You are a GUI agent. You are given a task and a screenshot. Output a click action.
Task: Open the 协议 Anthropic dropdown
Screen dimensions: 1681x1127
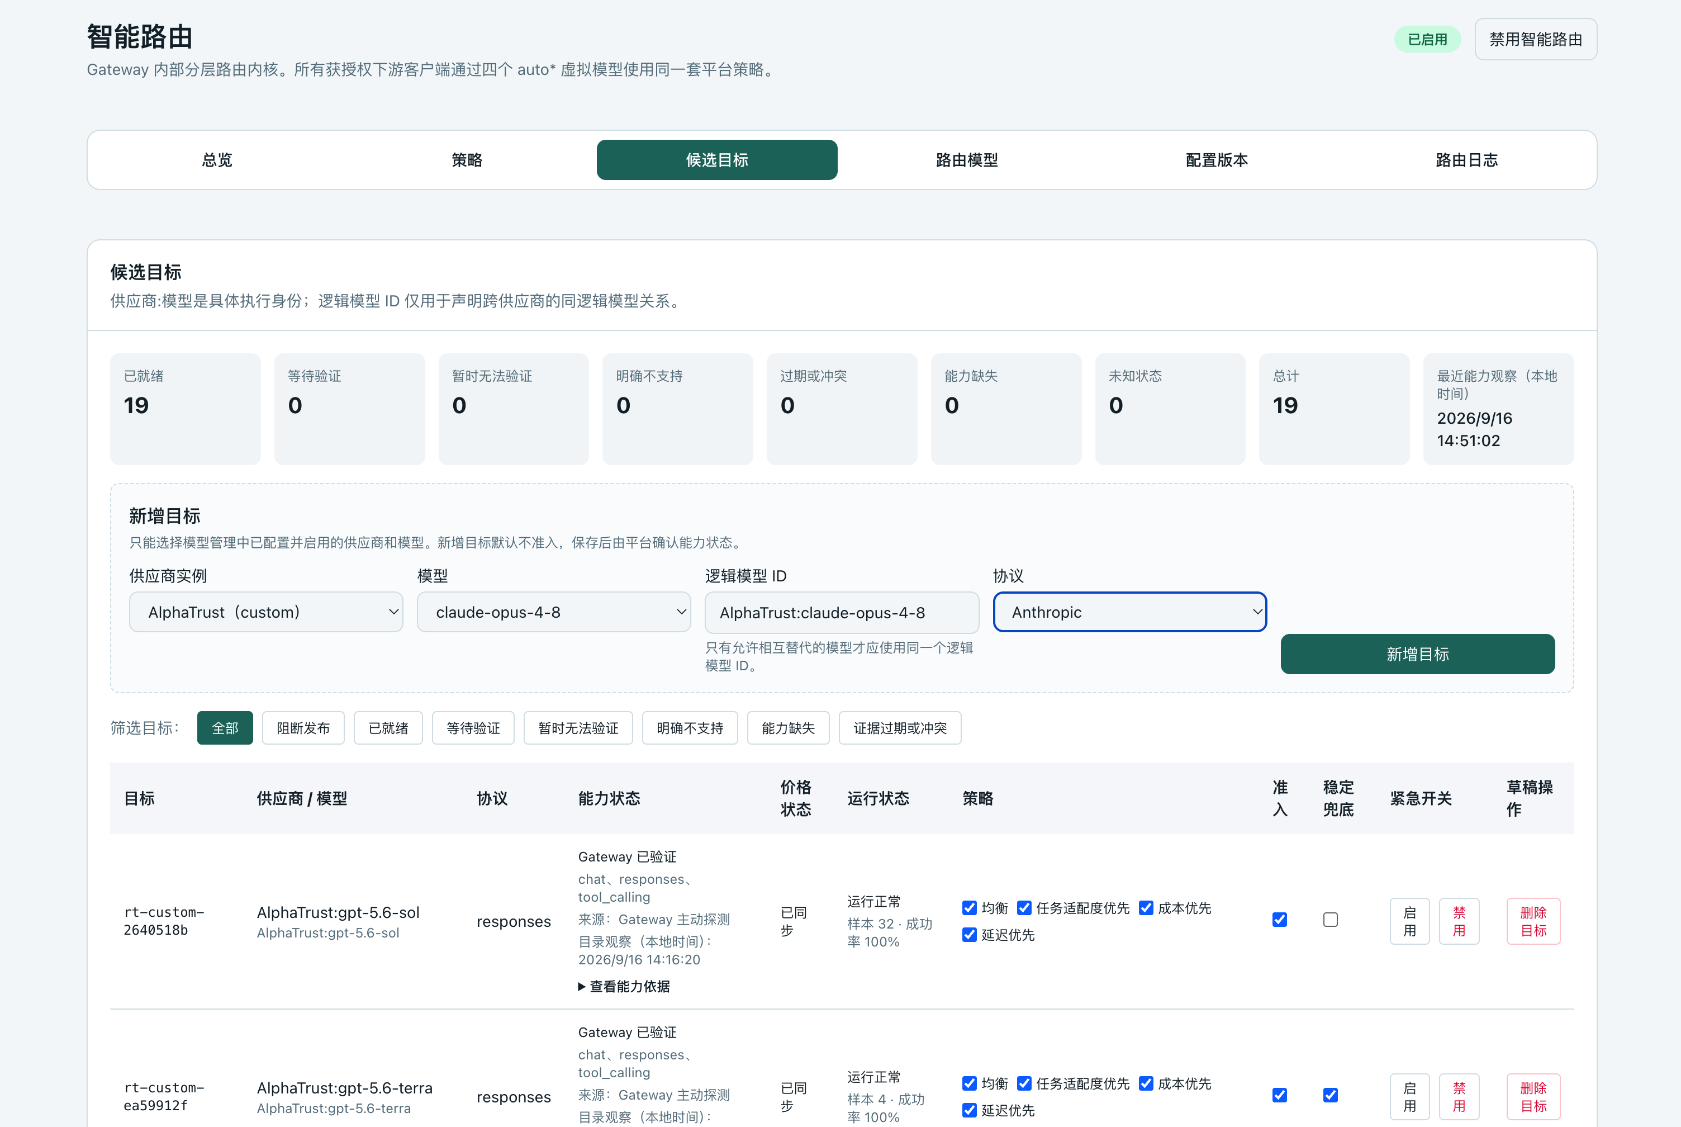pyautogui.click(x=1129, y=612)
